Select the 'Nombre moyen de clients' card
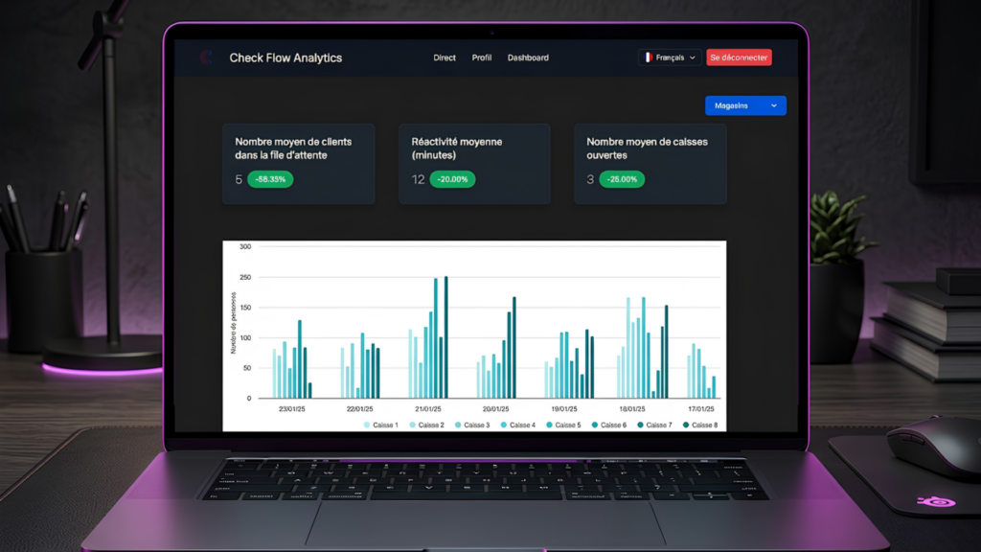981x552 pixels. (299, 164)
